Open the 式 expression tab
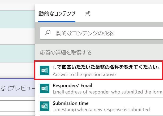Viewport: 163px width, 116px height. click(x=88, y=14)
